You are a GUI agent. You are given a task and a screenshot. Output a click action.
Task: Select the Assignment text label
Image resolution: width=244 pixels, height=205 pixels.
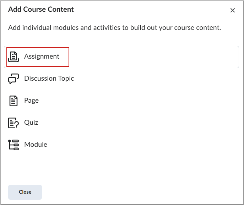pyautogui.click(x=42, y=56)
